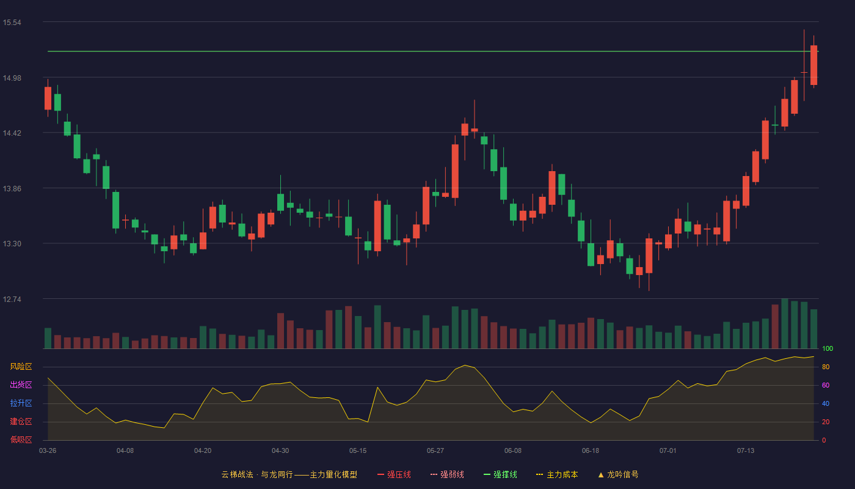Click the 05-15 date axis label
Image resolution: width=855 pixels, height=489 pixels.
(x=358, y=450)
